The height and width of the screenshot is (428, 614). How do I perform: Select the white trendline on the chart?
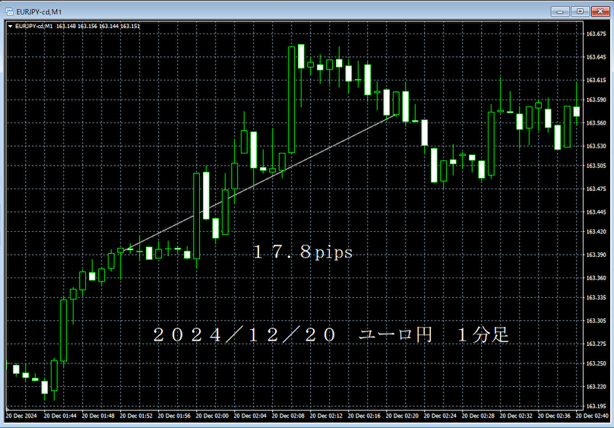coord(258,182)
